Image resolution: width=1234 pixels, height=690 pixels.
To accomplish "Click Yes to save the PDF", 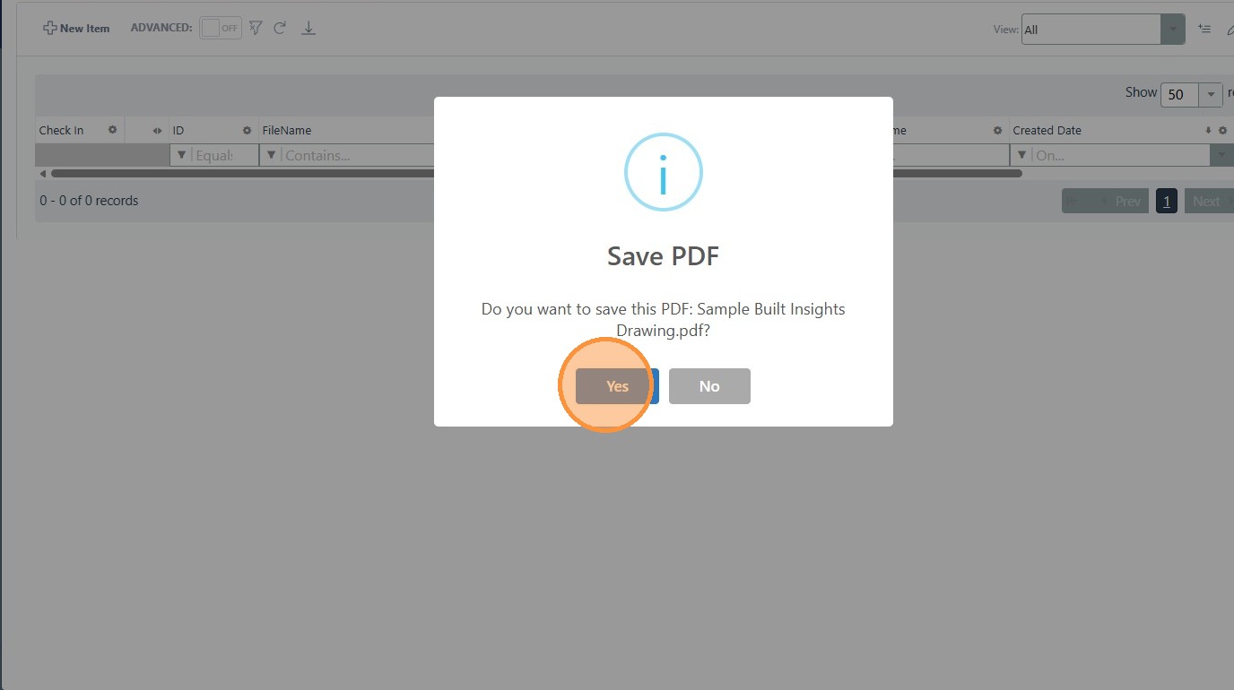I will [x=617, y=386].
